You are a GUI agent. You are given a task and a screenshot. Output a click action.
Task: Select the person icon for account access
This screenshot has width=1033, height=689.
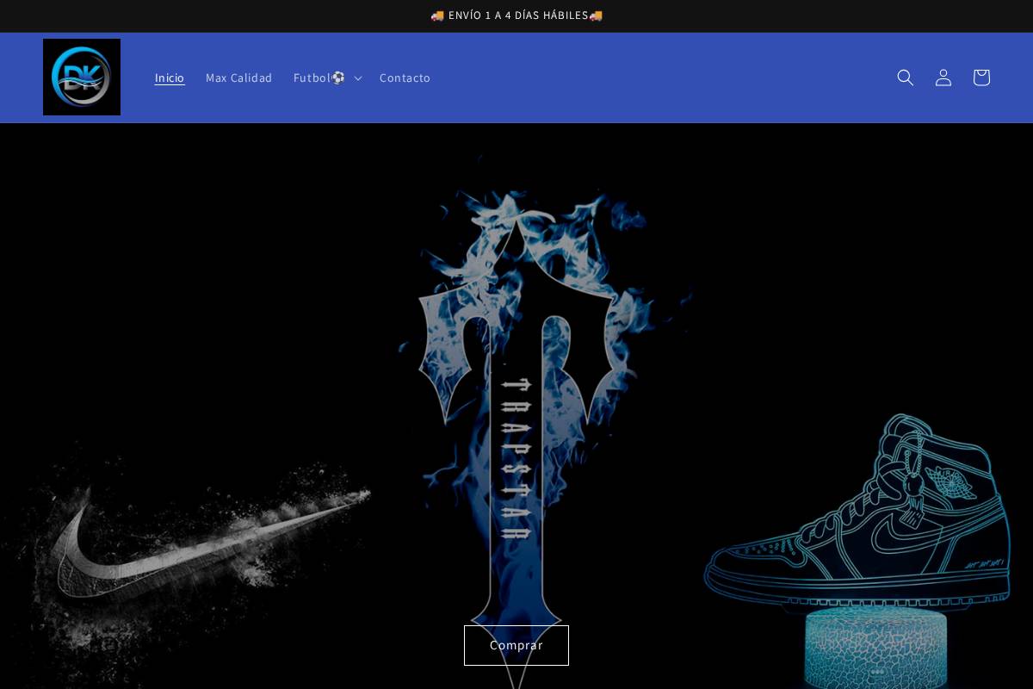click(943, 78)
